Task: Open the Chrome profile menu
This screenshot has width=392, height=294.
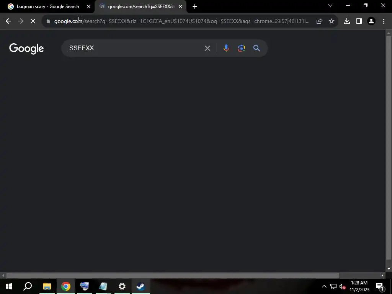Action: click(371, 21)
